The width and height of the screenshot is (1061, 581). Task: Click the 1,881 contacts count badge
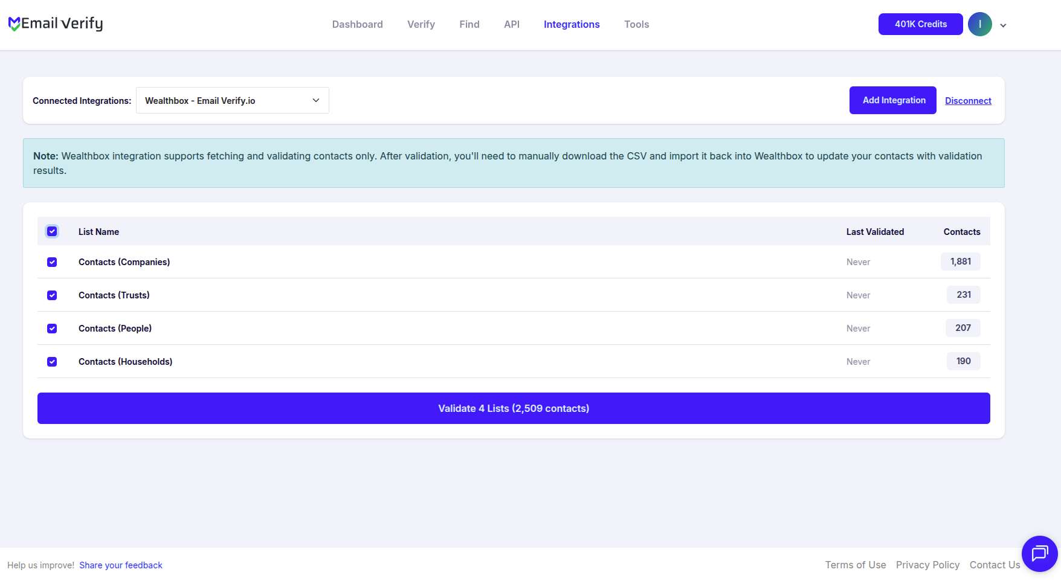(x=961, y=262)
